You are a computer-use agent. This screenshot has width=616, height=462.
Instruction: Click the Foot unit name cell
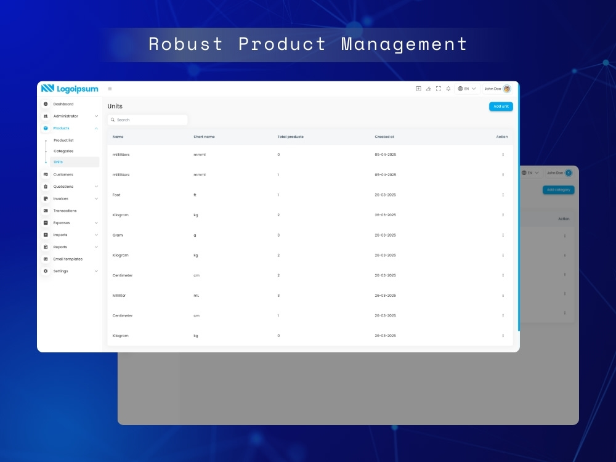pyautogui.click(x=116, y=195)
